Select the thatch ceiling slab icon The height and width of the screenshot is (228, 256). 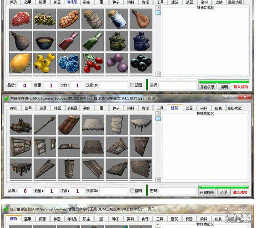tap(141, 125)
